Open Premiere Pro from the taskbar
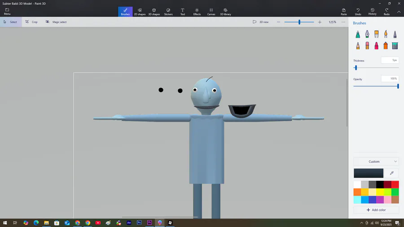Viewport: 404px width, 227px height. tap(149, 223)
